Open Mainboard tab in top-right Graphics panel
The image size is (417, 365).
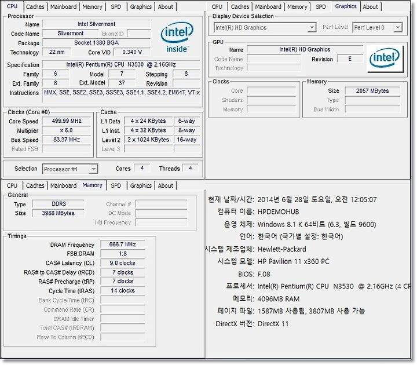[x=268, y=6]
